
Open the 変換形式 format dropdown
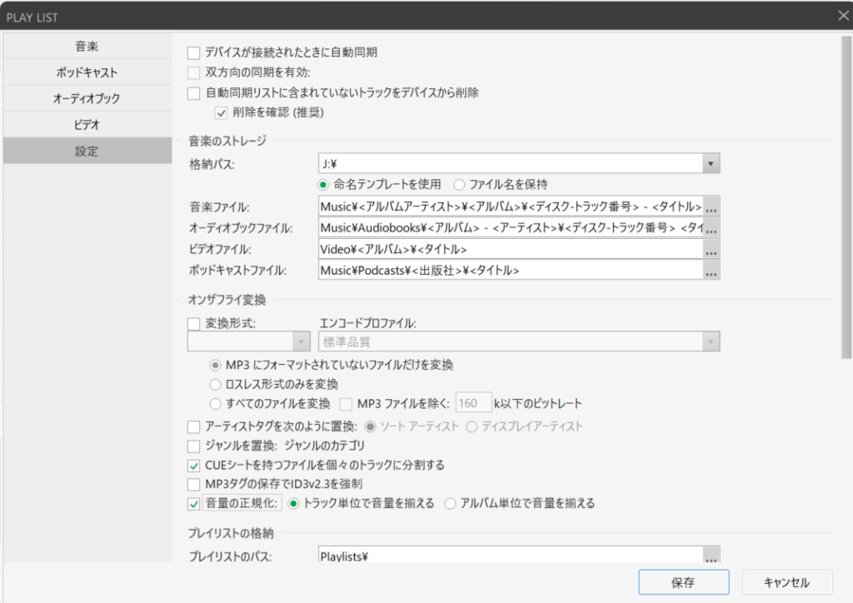(301, 341)
